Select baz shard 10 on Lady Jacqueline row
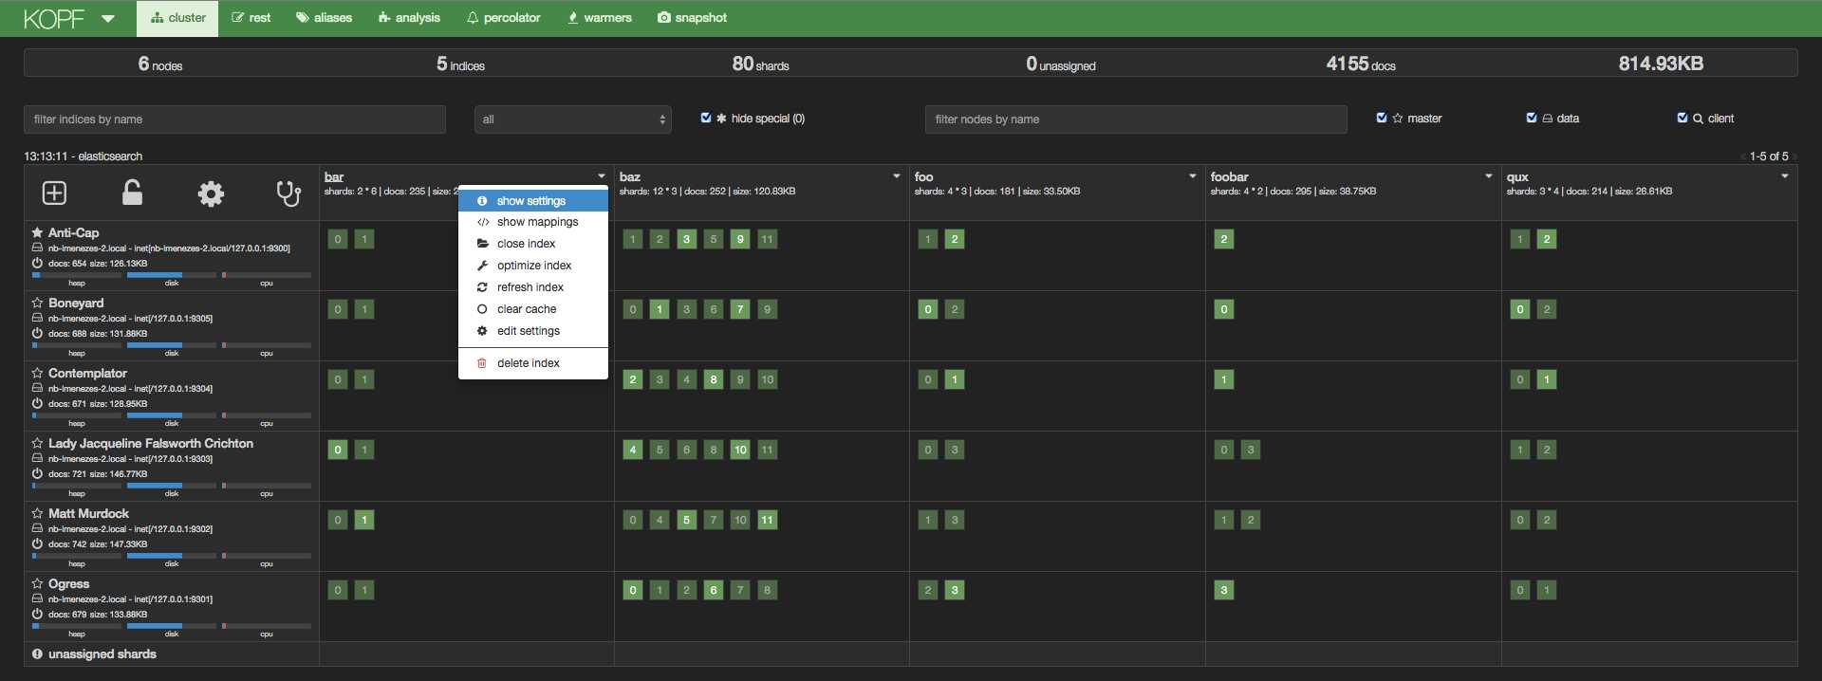This screenshot has height=681, width=1822. [x=740, y=450]
